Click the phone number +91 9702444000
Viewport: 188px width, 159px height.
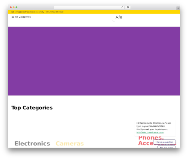pyautogui.click(x=55, y=12)
